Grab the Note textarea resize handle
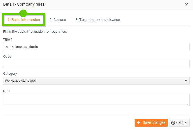Screen dimensions: 193x130 (x=188, y=105)
